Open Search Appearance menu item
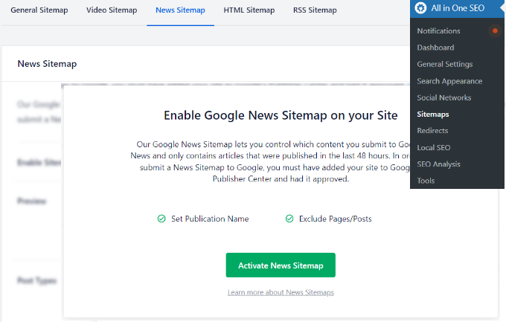The image size is (506, 322). pos(449,81)
